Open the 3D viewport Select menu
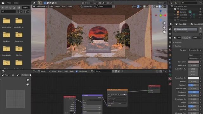 (57, 6)
